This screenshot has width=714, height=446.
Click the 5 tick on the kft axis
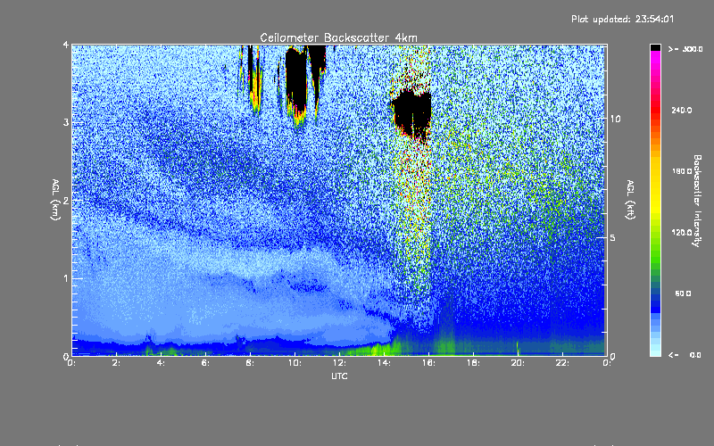[x=612, y=238]
